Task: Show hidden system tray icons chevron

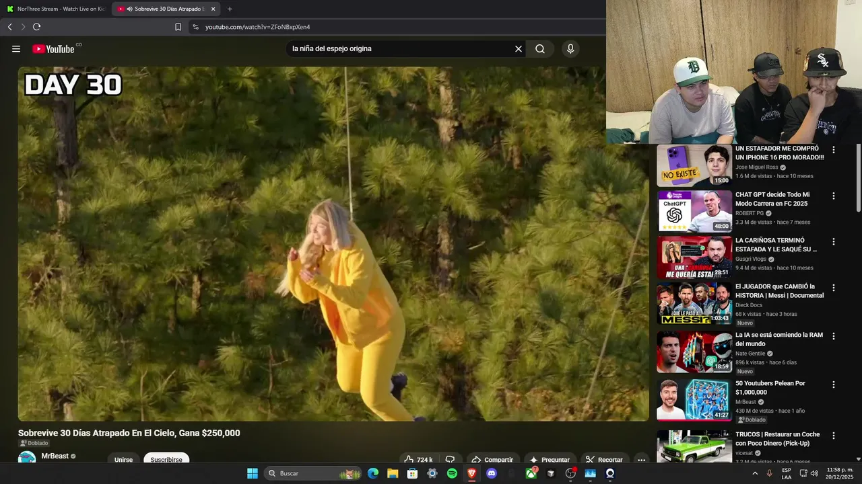Action: coord(755,473)
